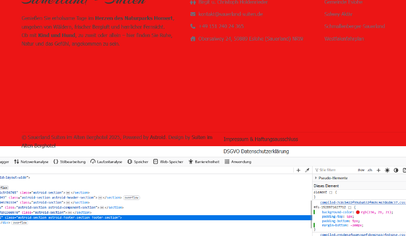Click the red background-color swatch

pos(358,212)
